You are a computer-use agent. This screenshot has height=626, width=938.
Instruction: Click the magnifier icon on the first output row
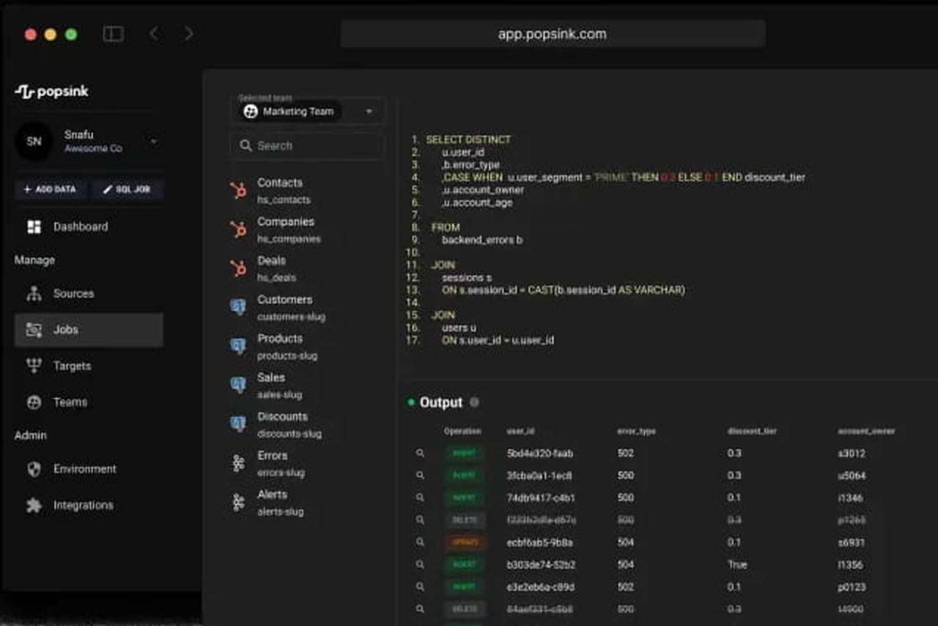point(420,454)
